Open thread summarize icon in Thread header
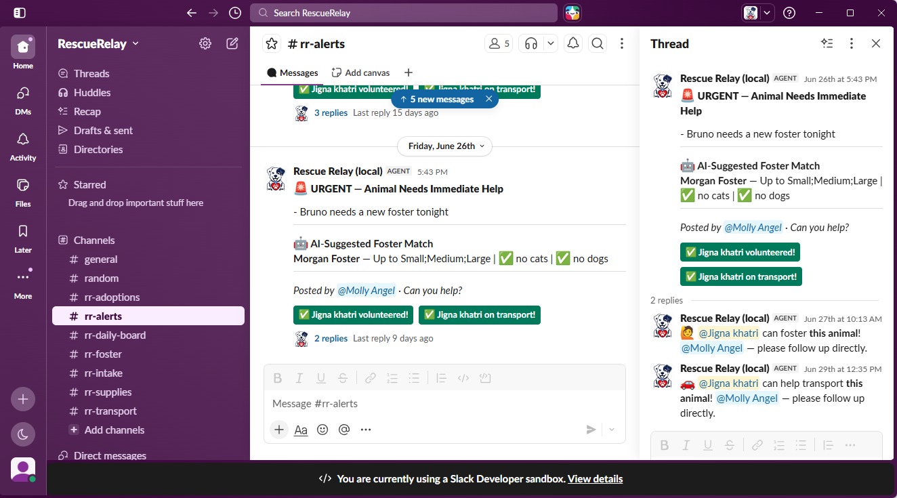The image size is (897, 498). tap(827, 44)
